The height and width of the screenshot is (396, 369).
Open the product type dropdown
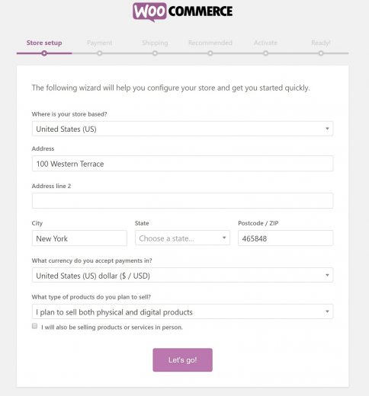182,311
